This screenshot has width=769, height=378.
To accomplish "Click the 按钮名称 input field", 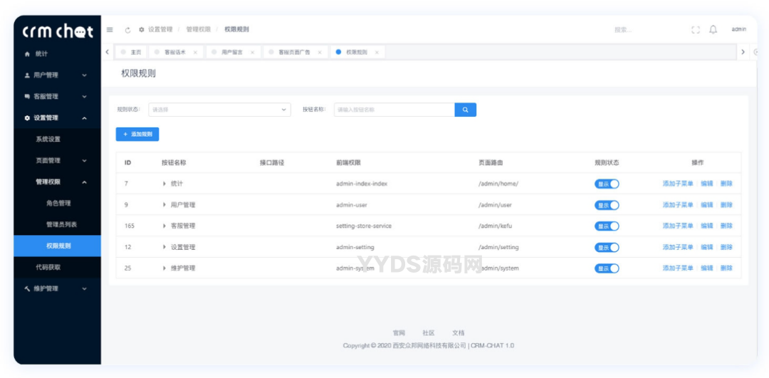I will [x=394, y=110].
